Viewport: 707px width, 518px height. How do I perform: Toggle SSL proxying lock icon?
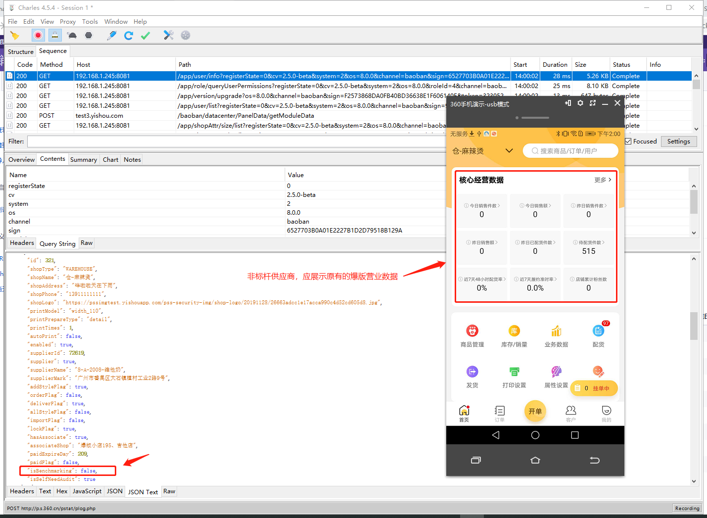tap(55, 35)
